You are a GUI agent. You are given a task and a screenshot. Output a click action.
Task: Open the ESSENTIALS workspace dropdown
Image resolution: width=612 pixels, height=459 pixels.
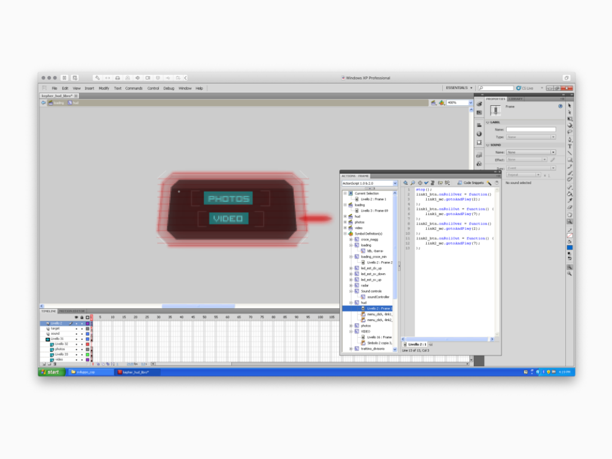pyautogui.click(x=459, y=88)
